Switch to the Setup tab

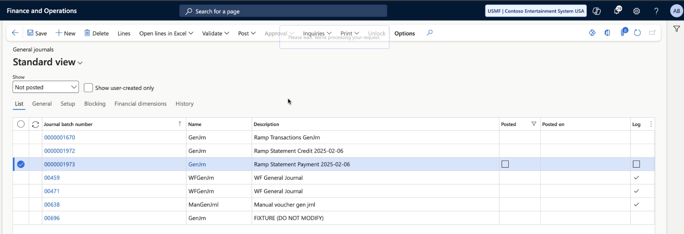tap(68, 104)
